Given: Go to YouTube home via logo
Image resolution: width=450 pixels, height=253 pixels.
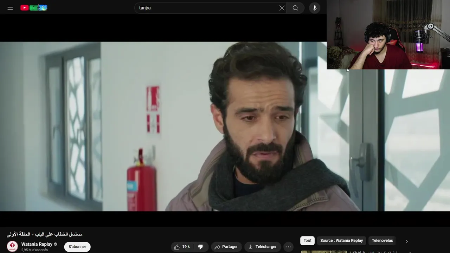Looking at the screenshot, I should pyautogui.click(x=34, y=8).
